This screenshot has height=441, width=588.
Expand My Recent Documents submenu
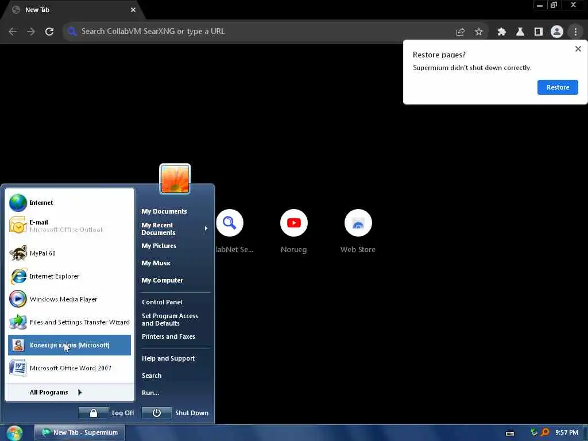[174, 229]
